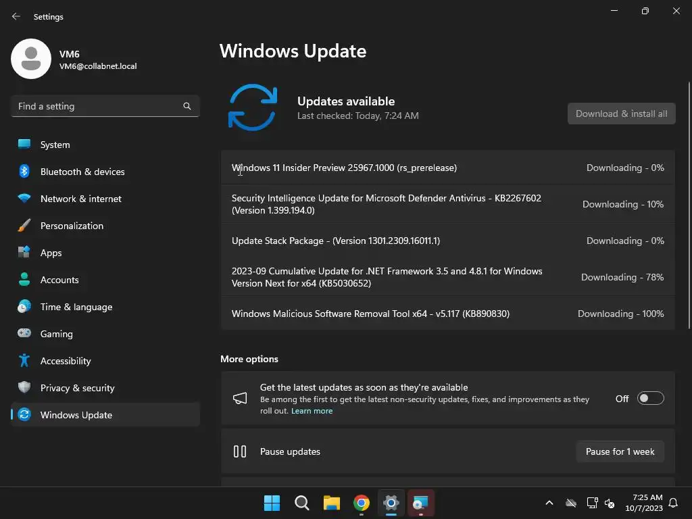Screen dimensions: 692x519
Task: Open Google Chrome from taskbar
Action: [362, 503]
